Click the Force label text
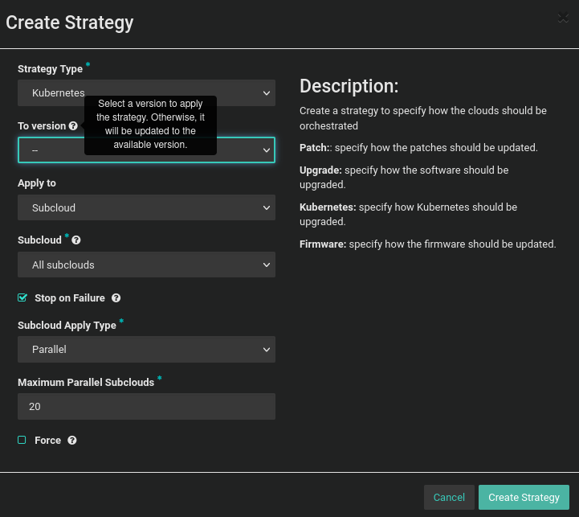Screen dimensions: 579x517 click(48, 441)
